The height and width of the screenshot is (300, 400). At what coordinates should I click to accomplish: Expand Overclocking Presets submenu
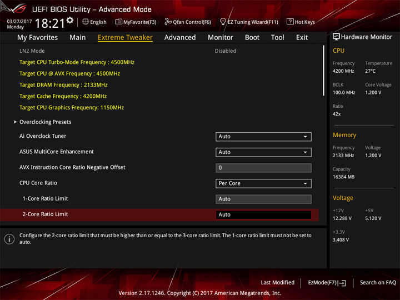click(45, 122)
